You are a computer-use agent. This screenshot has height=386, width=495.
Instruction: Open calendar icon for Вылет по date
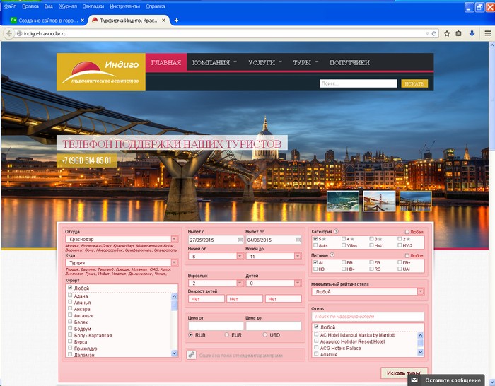tap(298, 240)
